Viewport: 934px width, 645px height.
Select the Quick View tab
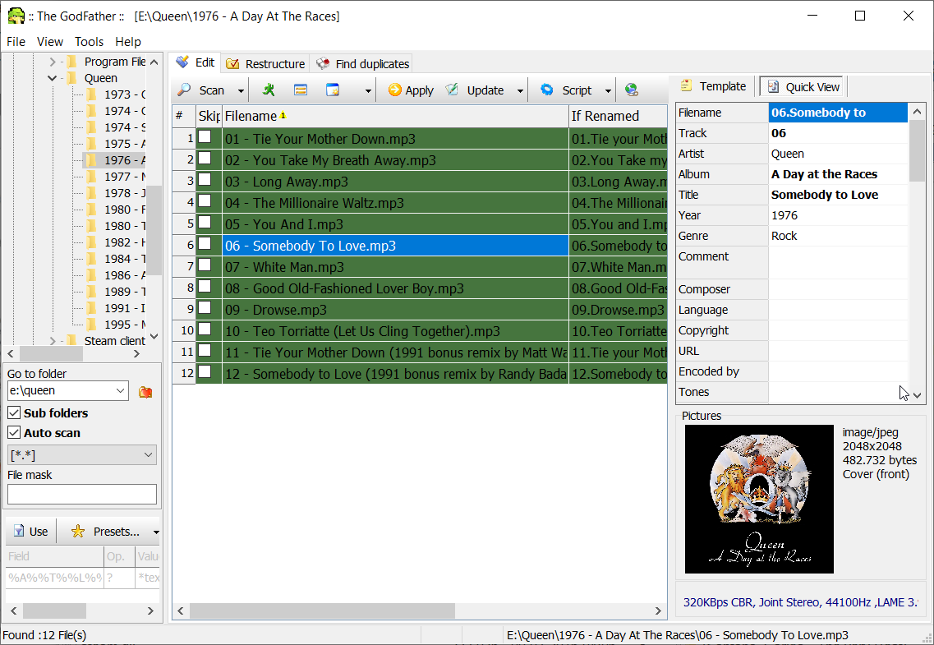click(803, 87)
